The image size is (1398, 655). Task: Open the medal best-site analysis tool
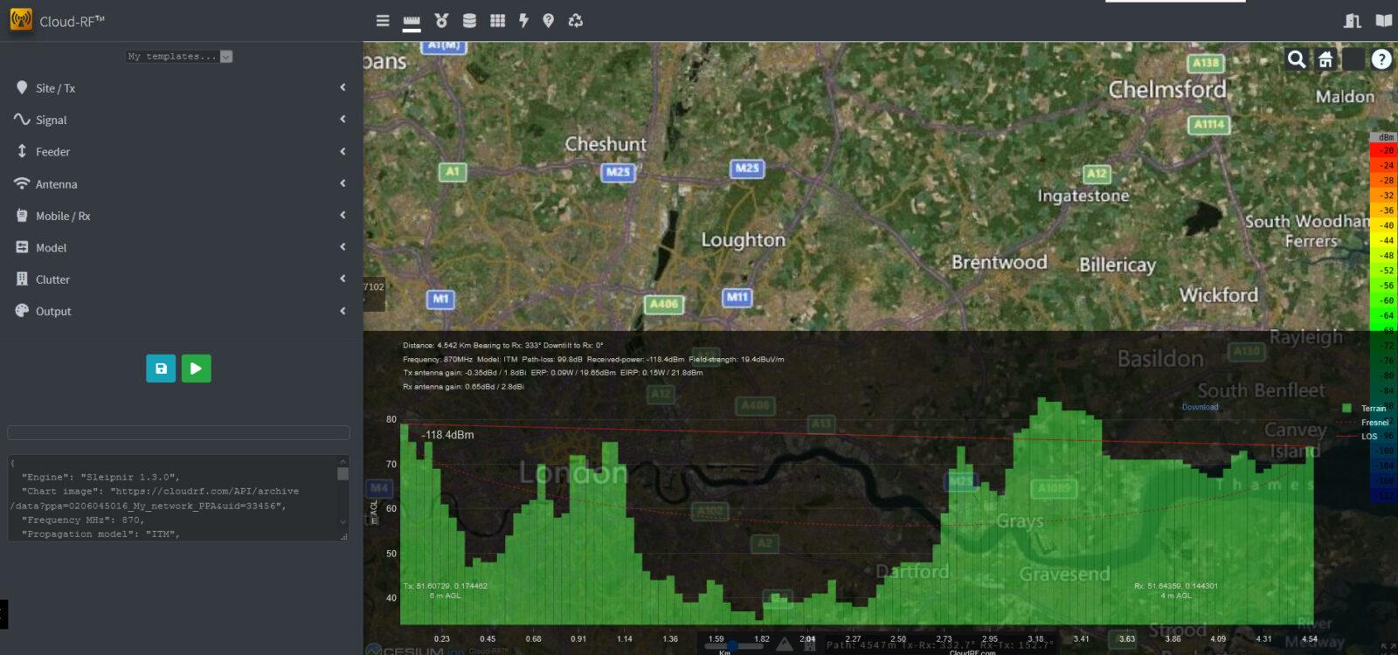tap(441, 20)
